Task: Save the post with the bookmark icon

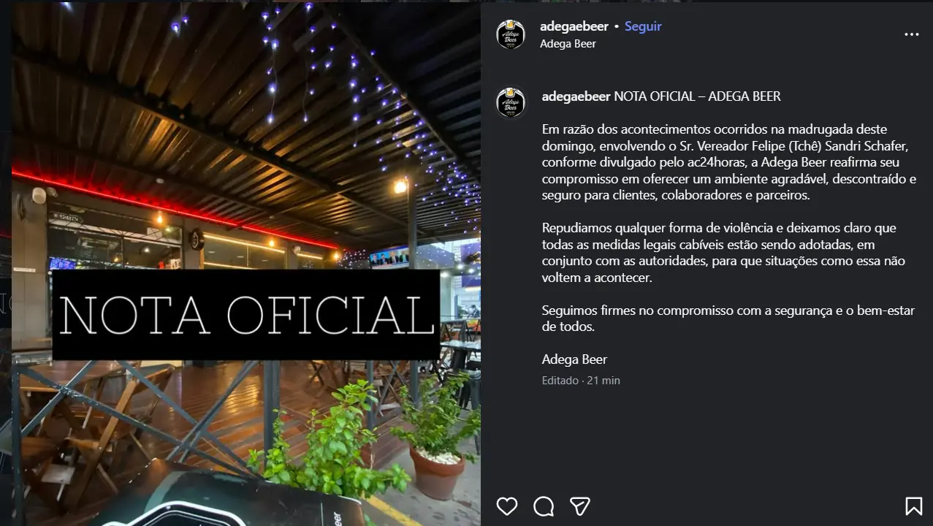Action: (913, 506)
